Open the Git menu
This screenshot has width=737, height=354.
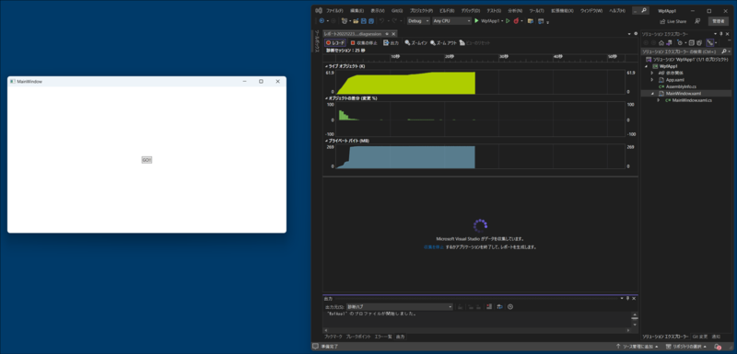397,10
